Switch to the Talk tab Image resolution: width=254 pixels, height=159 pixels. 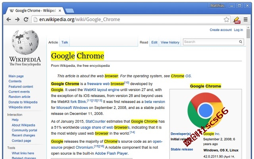click(65, 43)
